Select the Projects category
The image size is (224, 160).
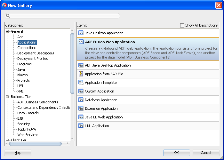(x=24, y=80)
